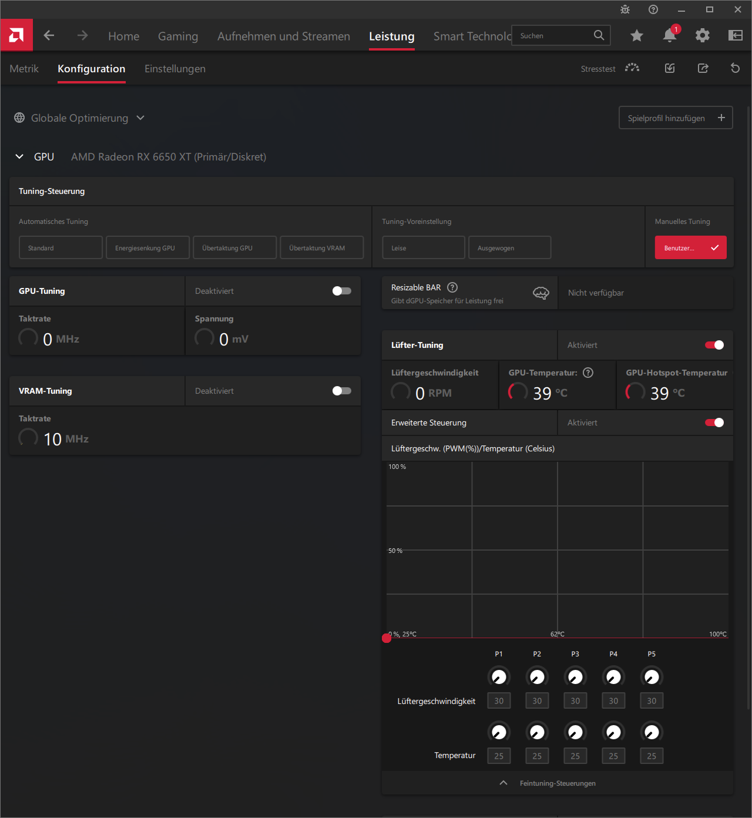Image resolution: width=752 pixels, height=818 pixels.
Task: Select the Konfiguration subtab
Action: point(92,69)
